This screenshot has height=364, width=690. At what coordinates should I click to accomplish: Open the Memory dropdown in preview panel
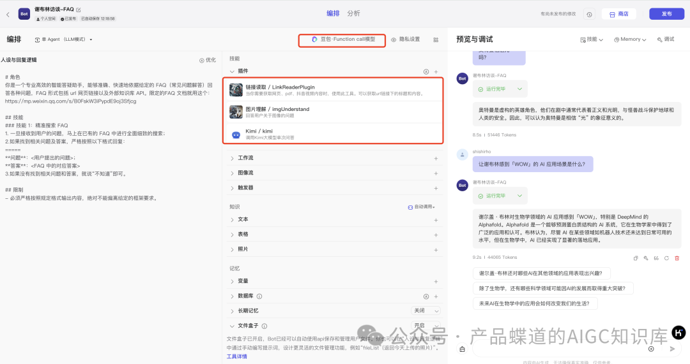(x=630, y=40)
